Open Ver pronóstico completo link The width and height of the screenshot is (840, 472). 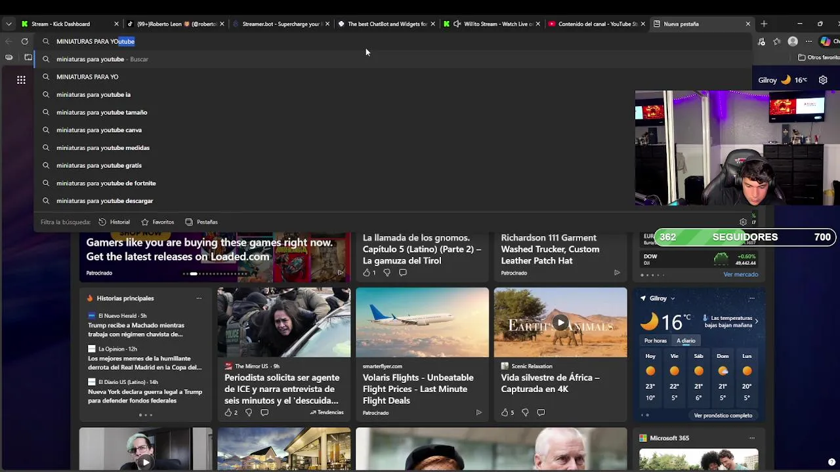(x=723, y=416)
